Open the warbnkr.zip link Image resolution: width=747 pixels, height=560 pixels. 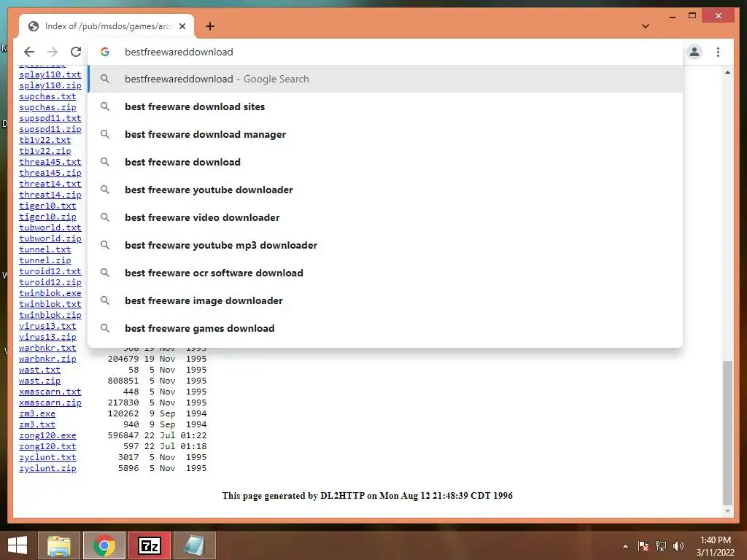(47, 359)
